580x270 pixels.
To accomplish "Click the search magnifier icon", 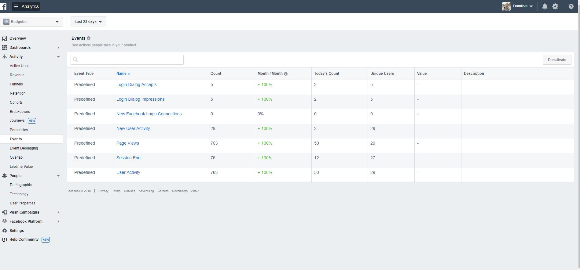I will tap(75, 60).
